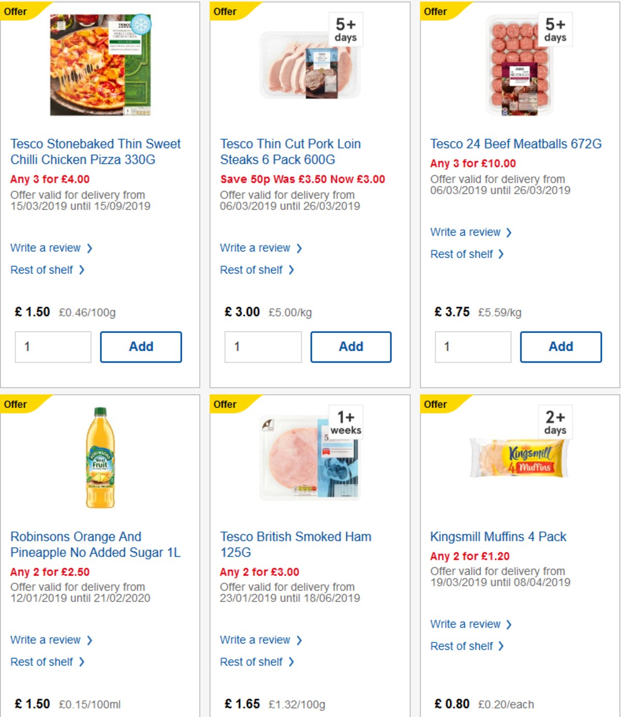Click the quantity field for the chicken pizza

tap(53, 347)
